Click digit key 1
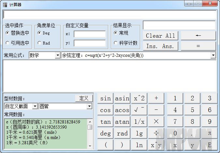The image size is (220, 153). pos(175,98)
